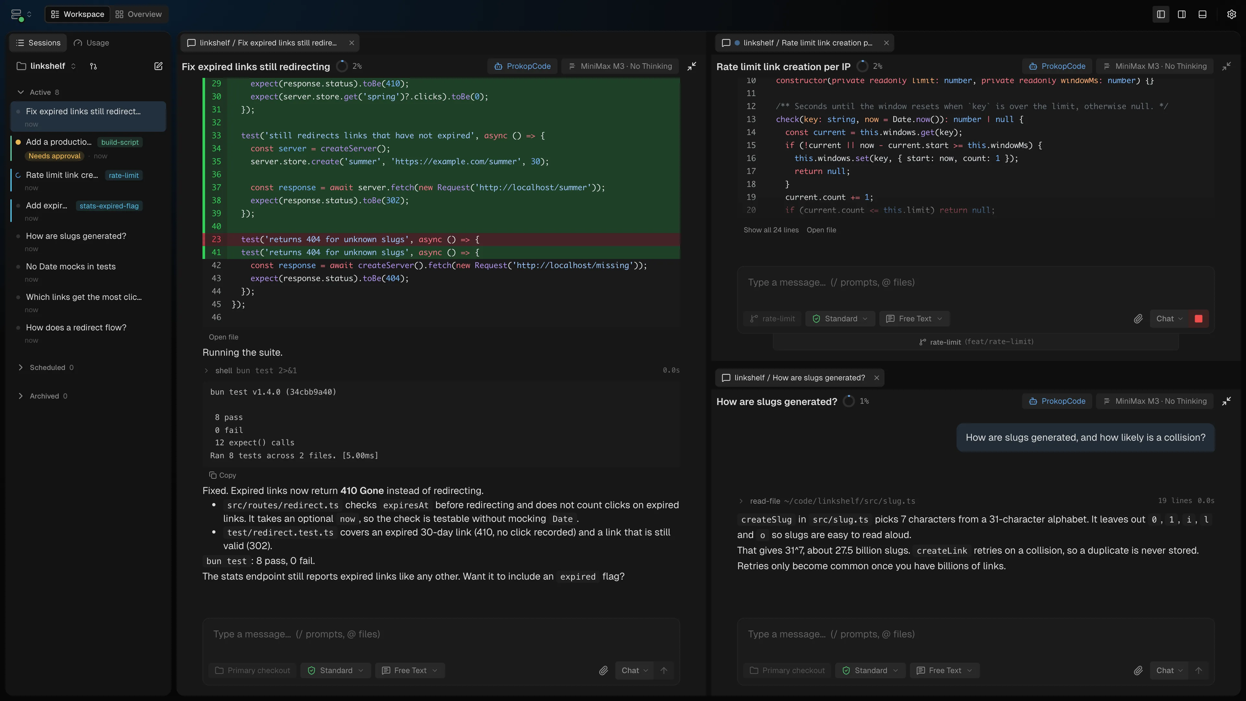
Task: Focus the message input in Rate limit pane
Action: point(976,283)
